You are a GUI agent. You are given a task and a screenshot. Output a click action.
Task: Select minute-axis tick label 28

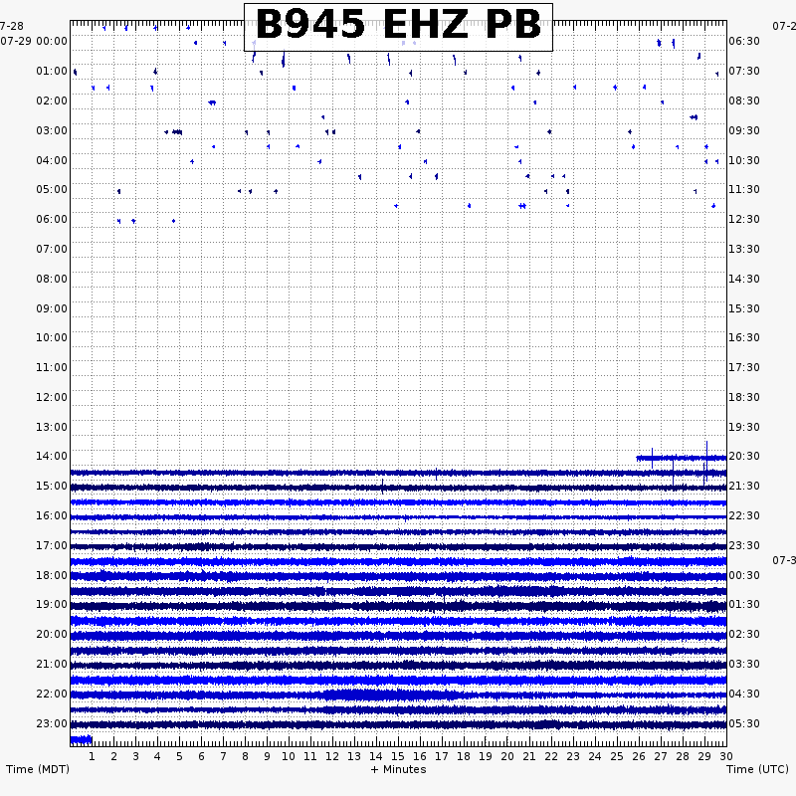[x=683, y=756]
